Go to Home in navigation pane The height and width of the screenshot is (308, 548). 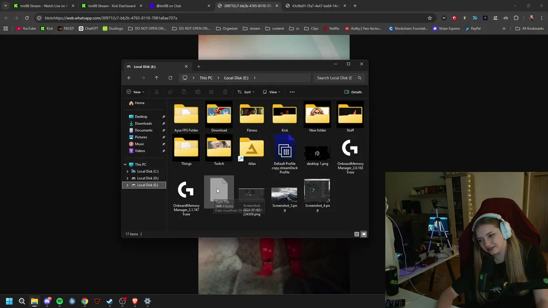pos(137,103)
